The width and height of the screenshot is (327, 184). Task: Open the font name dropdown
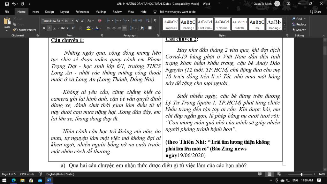[62, 21]
